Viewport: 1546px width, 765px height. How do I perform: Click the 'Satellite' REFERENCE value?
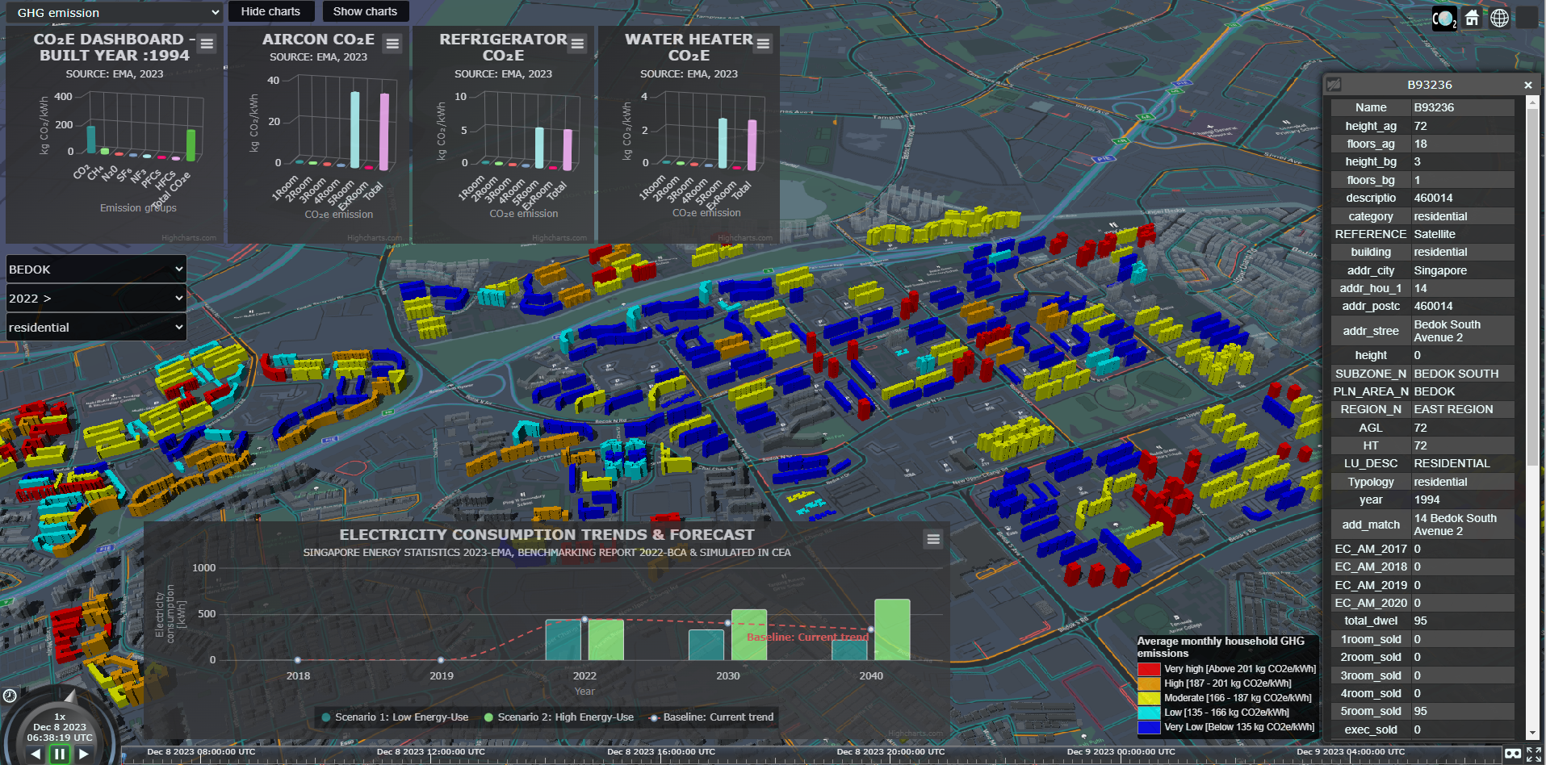coord(1435,234)
